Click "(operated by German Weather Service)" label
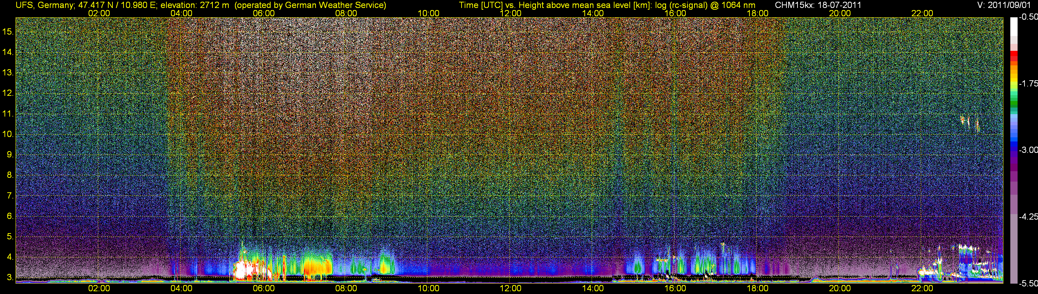This screenshot has height=294, width=1038. 310,5
